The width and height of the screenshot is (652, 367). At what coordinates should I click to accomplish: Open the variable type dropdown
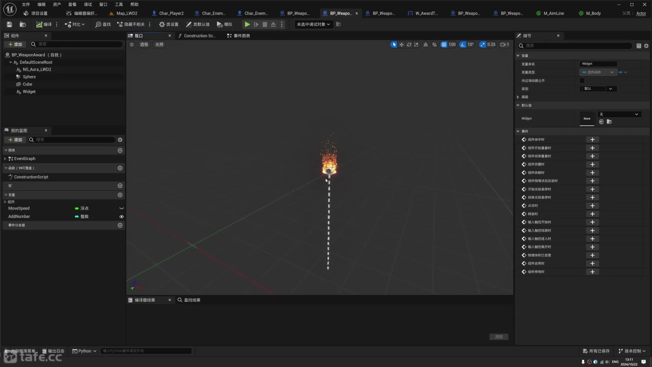pos(598,72)
